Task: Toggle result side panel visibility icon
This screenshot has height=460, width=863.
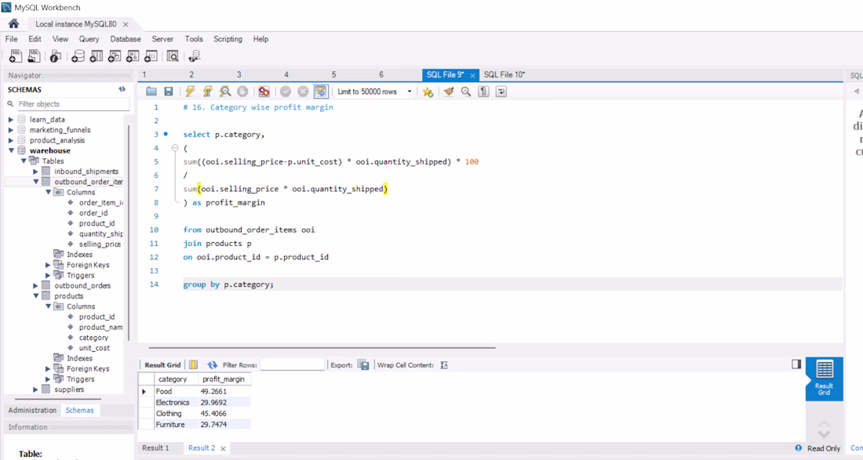Action: click(796, 364)
